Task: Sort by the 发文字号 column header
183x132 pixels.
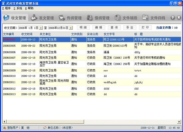Action: pos(118,34)
